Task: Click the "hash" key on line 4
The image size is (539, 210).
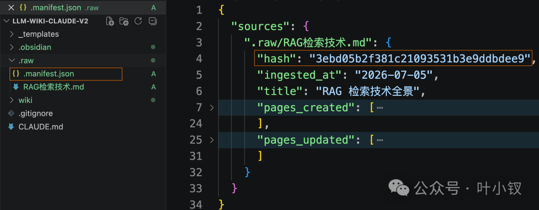Action: 276,59
